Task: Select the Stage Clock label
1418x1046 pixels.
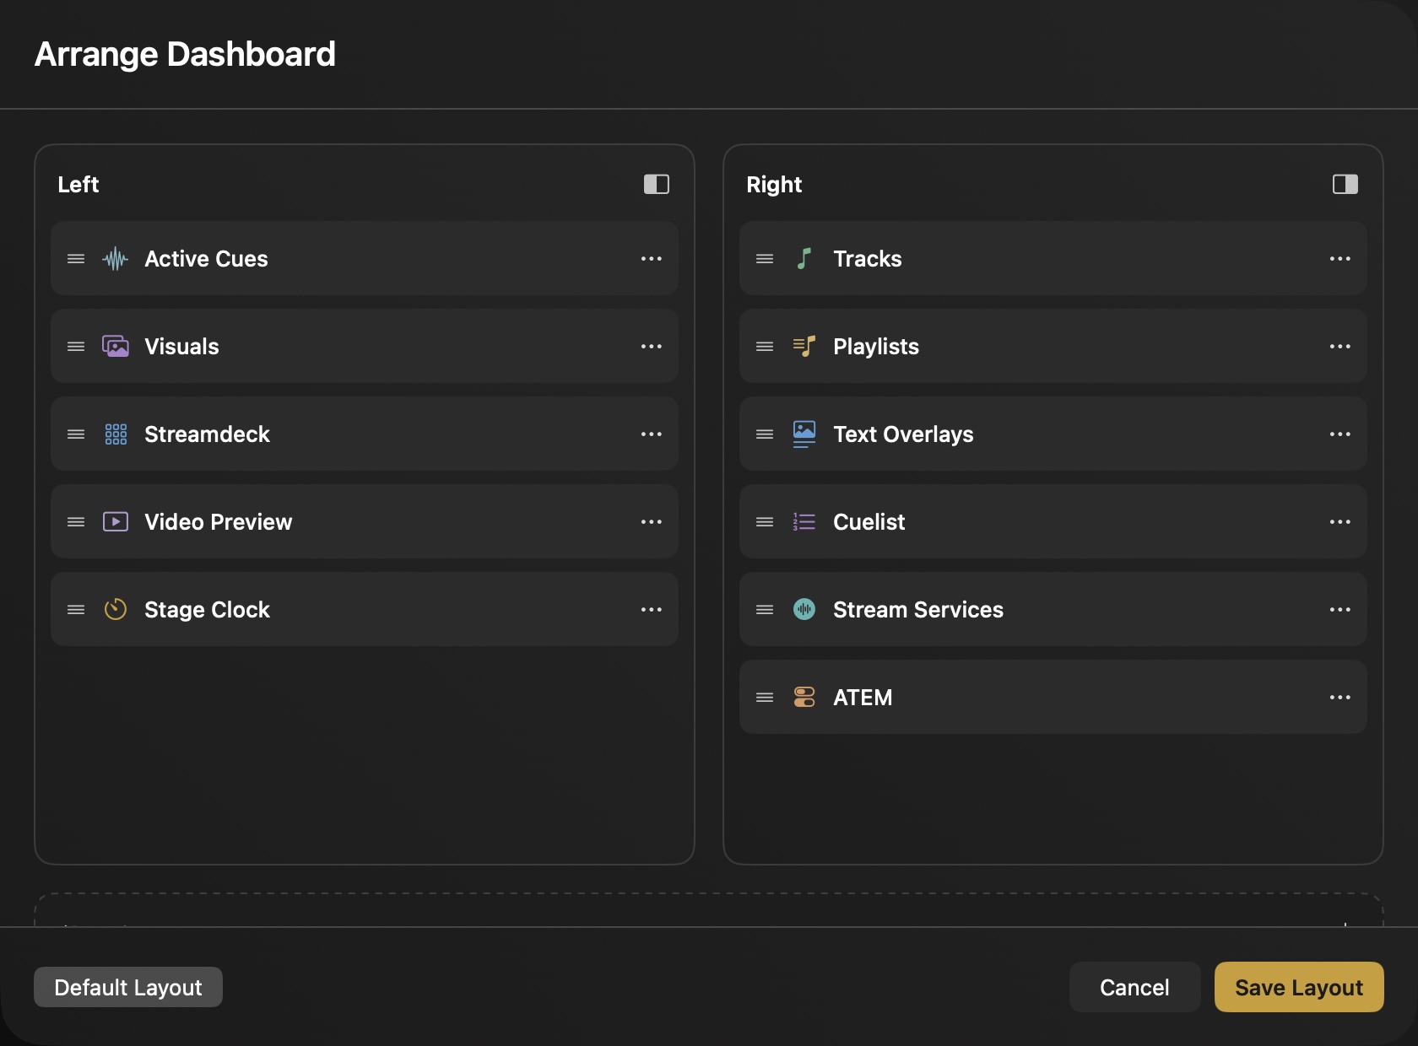Action: tap(207, 610)
